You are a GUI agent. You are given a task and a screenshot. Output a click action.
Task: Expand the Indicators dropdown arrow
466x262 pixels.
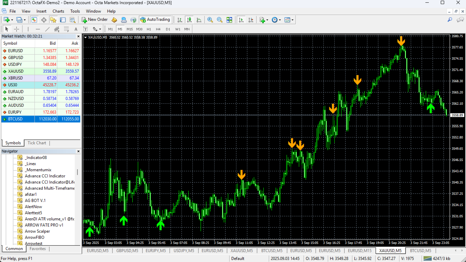pyautogui.click(x=267, y=20)
